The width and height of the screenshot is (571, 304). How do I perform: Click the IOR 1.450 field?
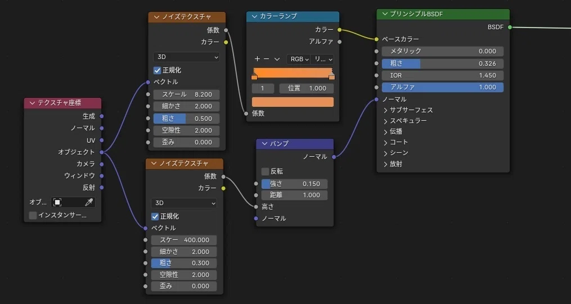(x=442, y=75)
